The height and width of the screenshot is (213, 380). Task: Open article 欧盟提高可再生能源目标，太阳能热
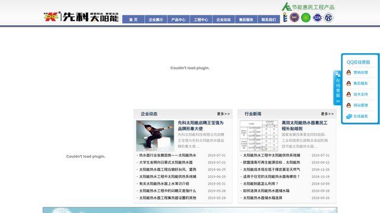click(271, 162)
